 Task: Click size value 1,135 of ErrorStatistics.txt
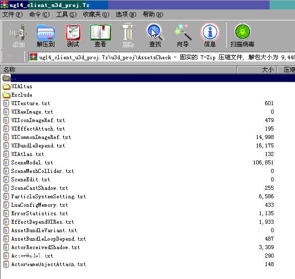[266, 213]
